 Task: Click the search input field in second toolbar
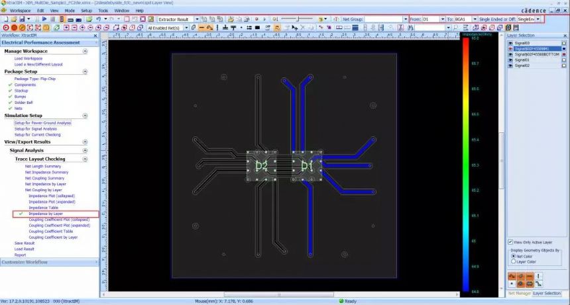pos(429,28)
